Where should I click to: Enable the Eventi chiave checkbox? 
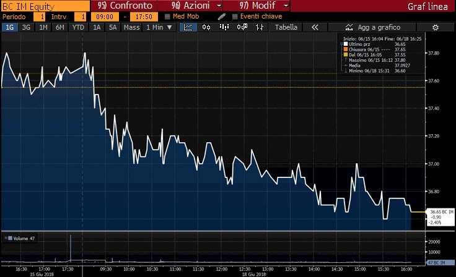click(235, 17)
